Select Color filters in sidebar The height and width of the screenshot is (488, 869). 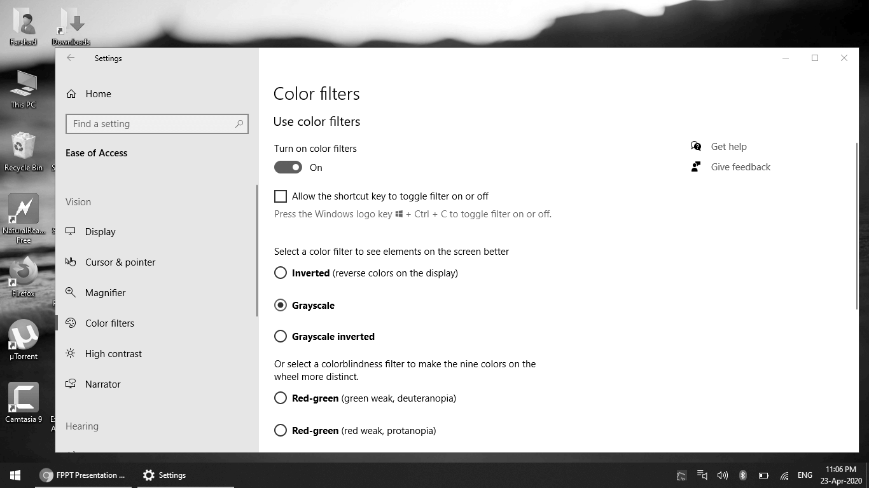[x=109, y=323]
